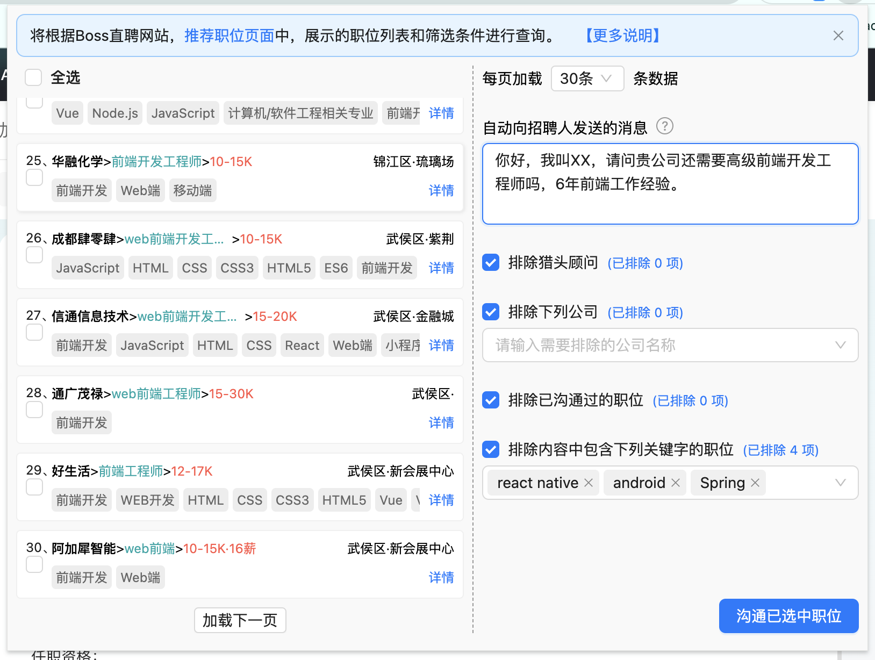Screen dimensions: 875x660
Task: Click the 【更多说明】 link
Action: pos(622,35)
